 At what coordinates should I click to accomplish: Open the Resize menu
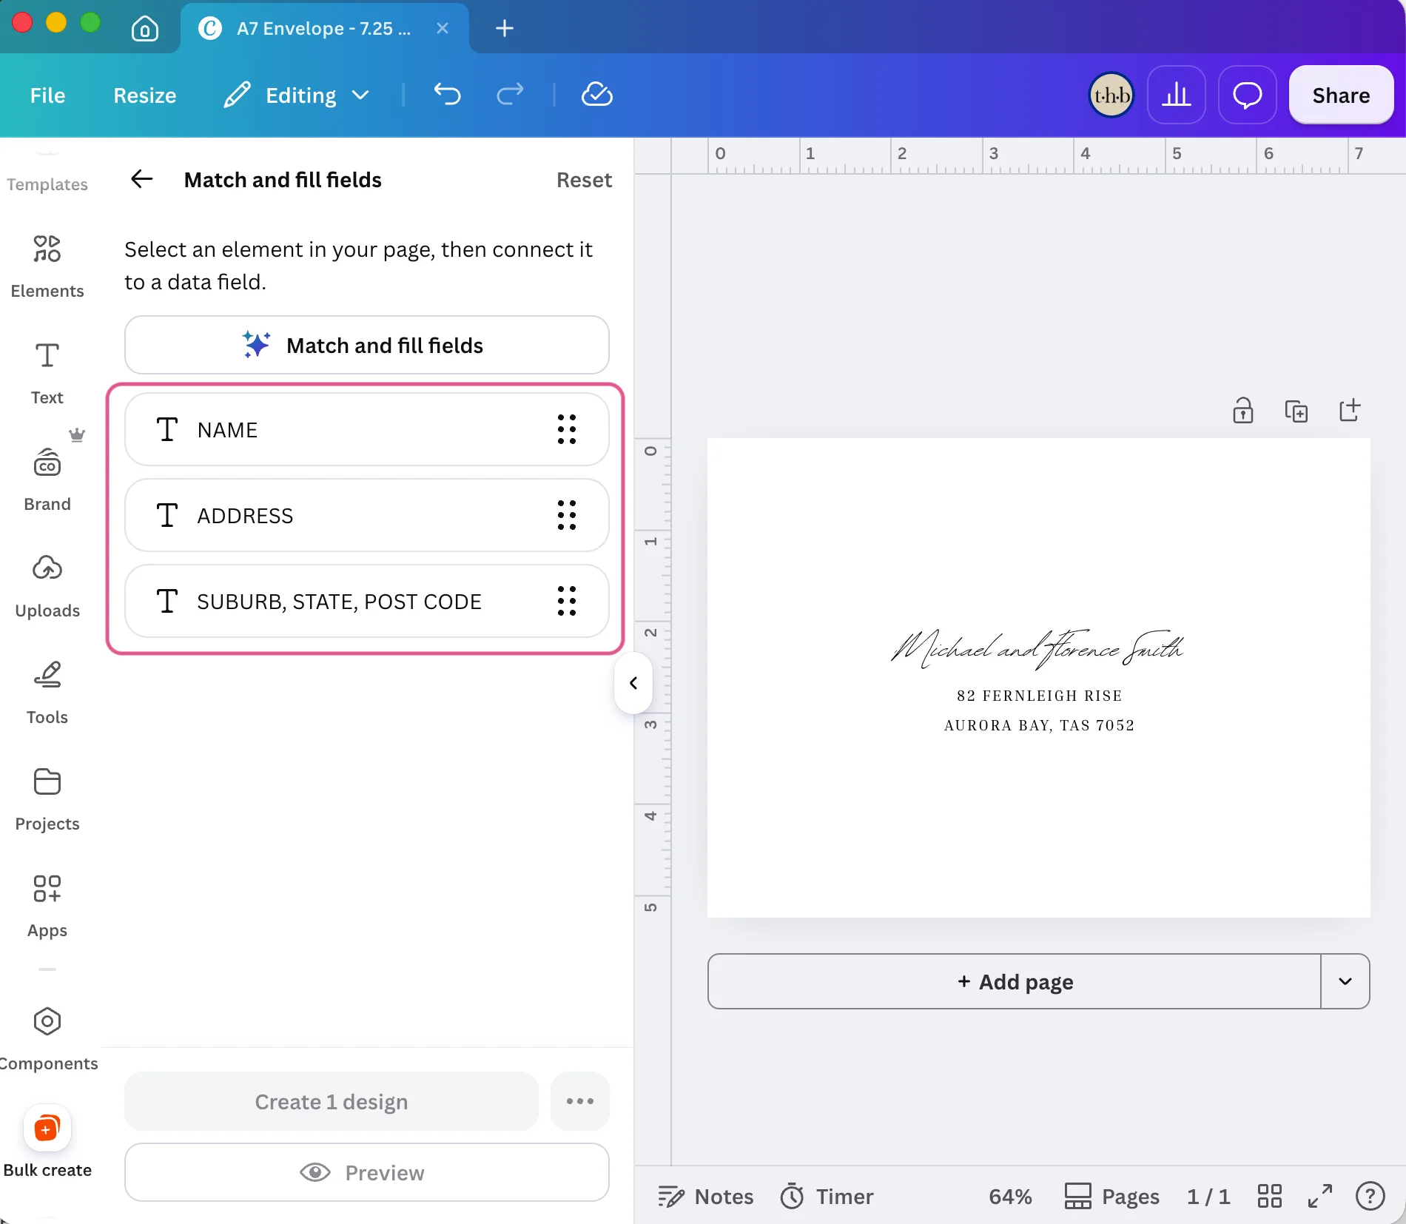click(145, 95)
